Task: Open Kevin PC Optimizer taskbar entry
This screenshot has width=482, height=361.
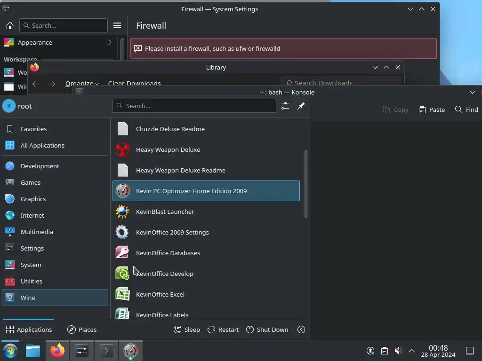Action: pyautogui.click(x=131, y=351)
